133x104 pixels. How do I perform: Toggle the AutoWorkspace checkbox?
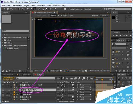(x=69, y=9)
